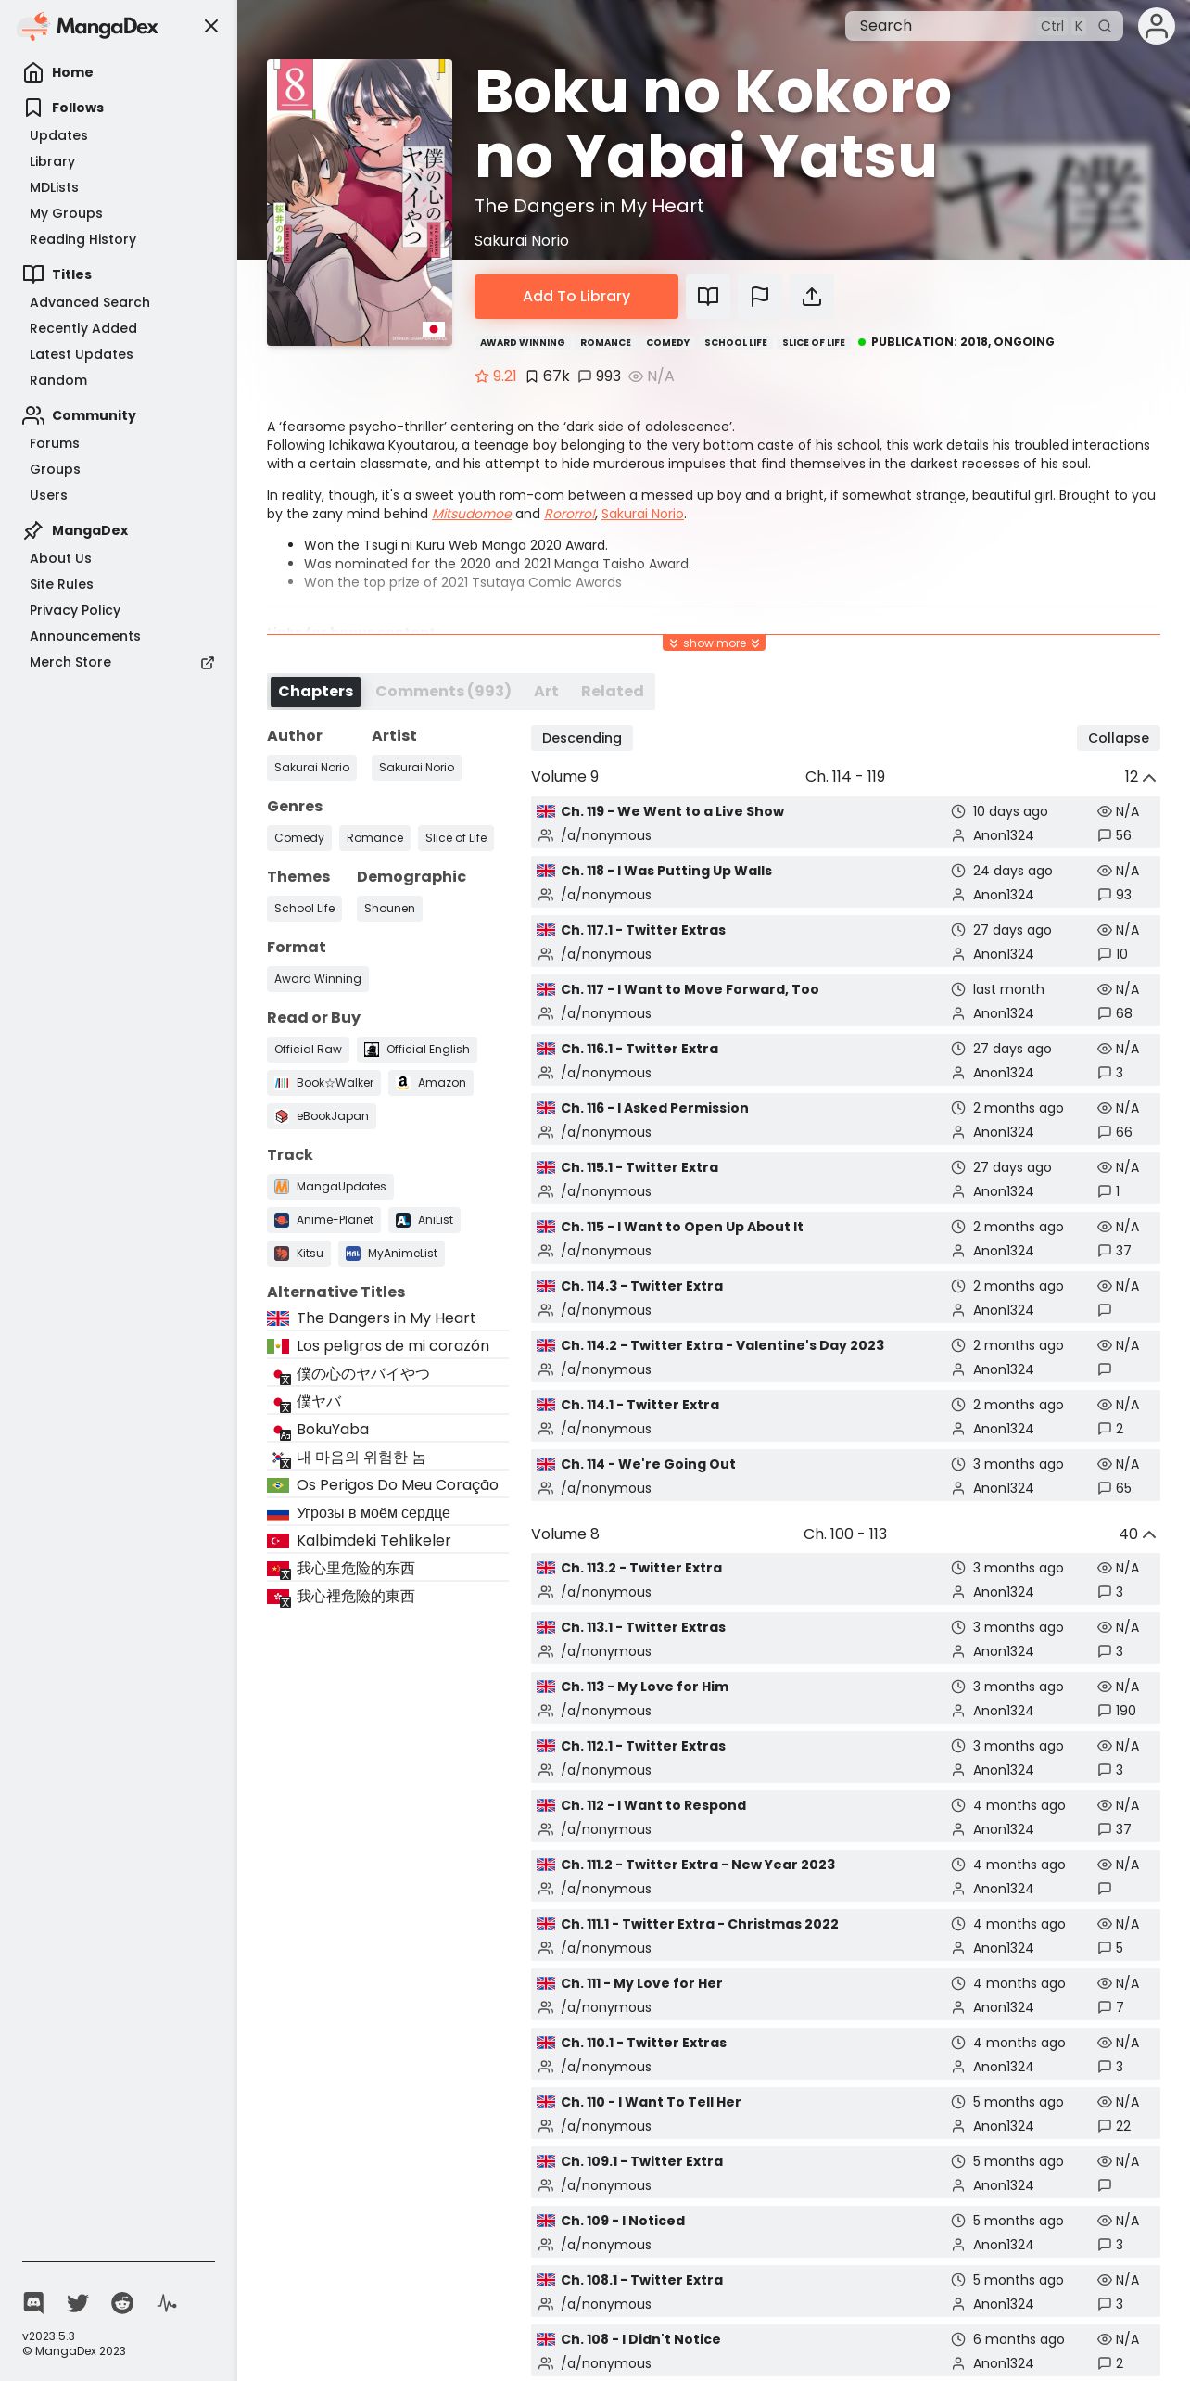Screen dimensions: 1190x2381
Task: Open Advanced Search in sidebar
Action: tap(90, 302)
